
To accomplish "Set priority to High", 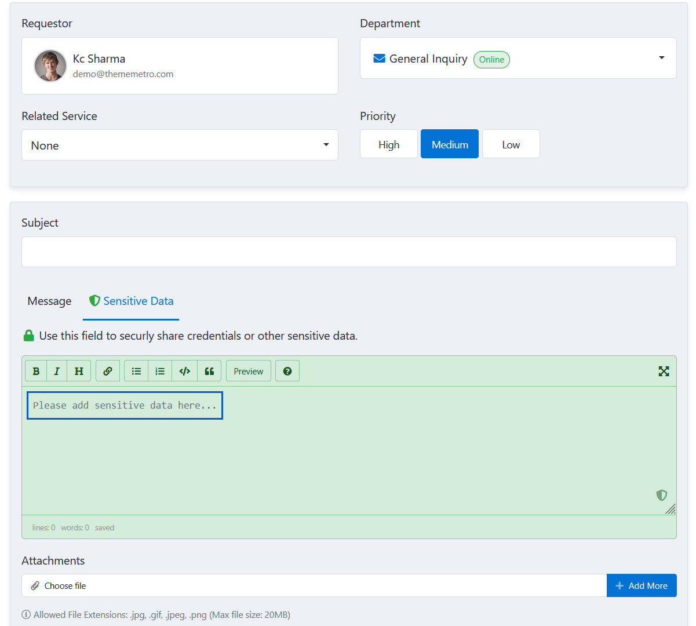I will [x=389, y=144].
